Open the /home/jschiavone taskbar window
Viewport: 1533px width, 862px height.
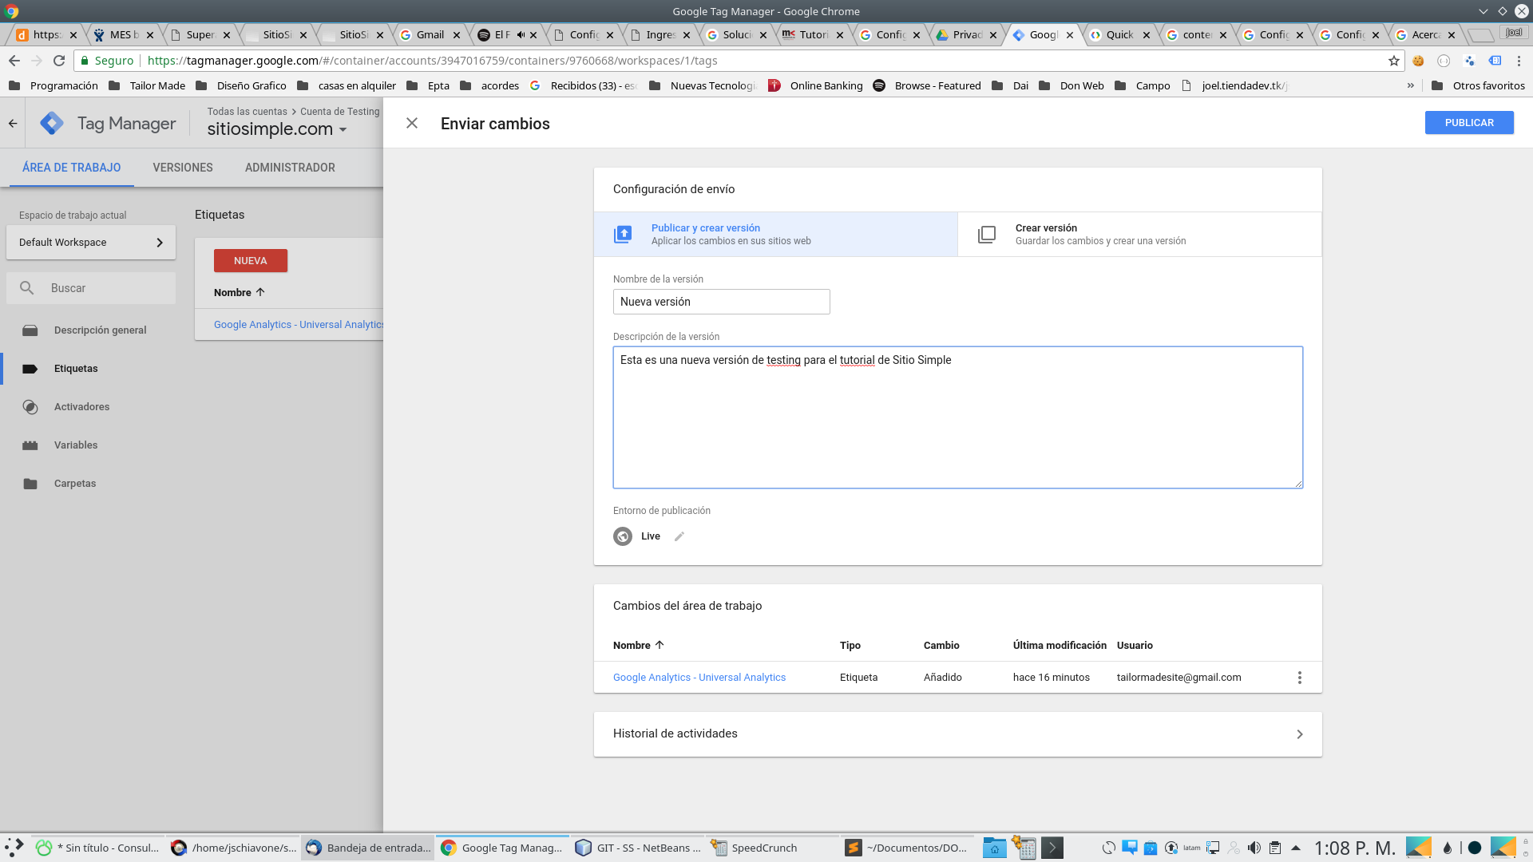(235, 848)
